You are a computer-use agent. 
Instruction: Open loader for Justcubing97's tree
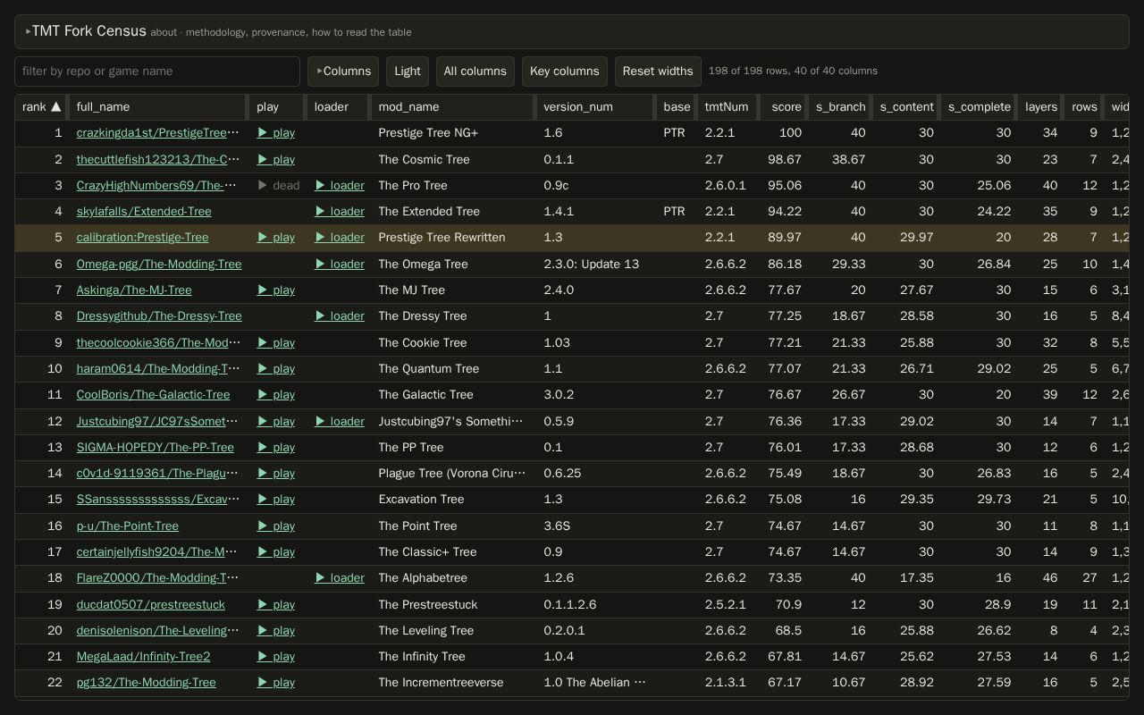click(x=340, y=421)
